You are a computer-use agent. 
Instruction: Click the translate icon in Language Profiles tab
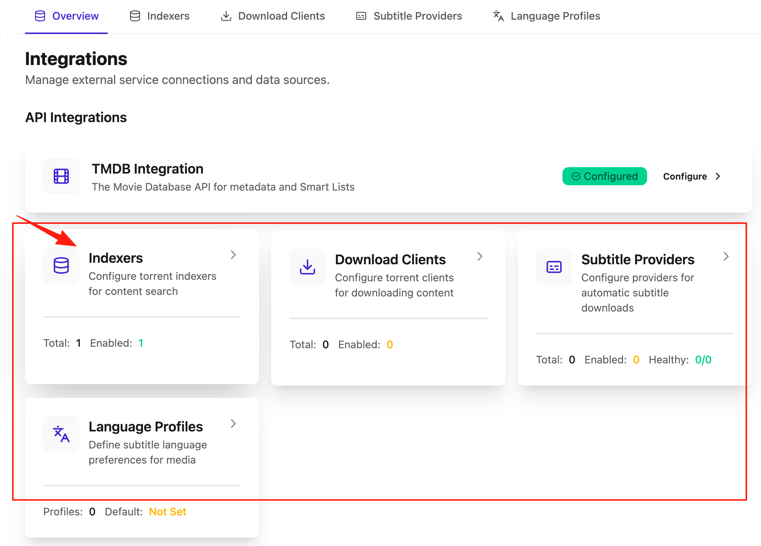[499, 16]
